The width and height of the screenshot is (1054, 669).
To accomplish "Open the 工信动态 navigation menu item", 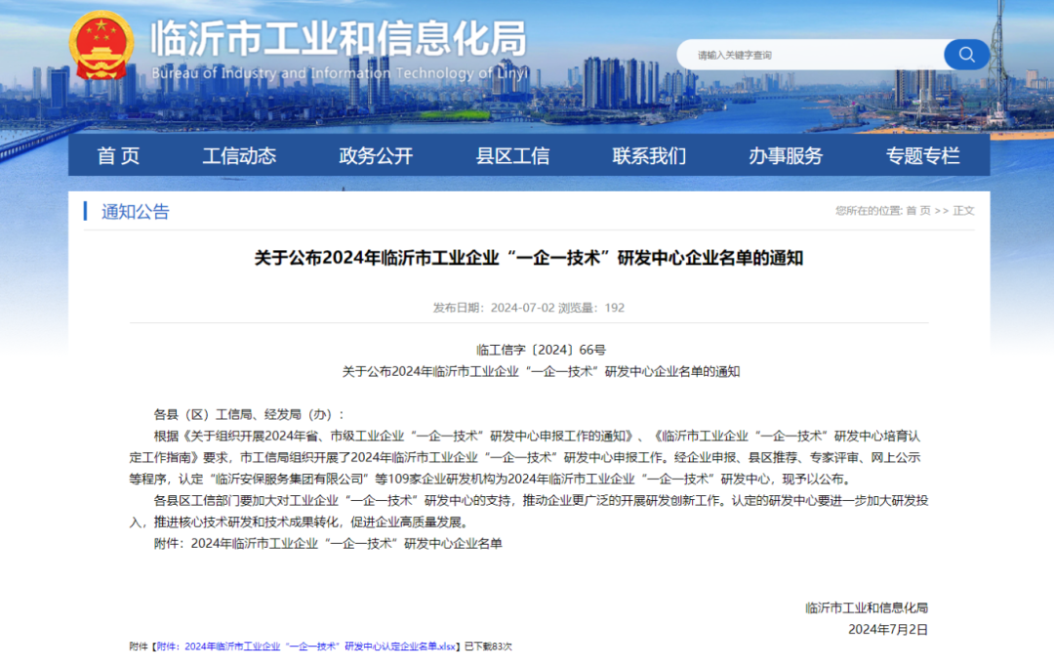I will click(239, 156).
